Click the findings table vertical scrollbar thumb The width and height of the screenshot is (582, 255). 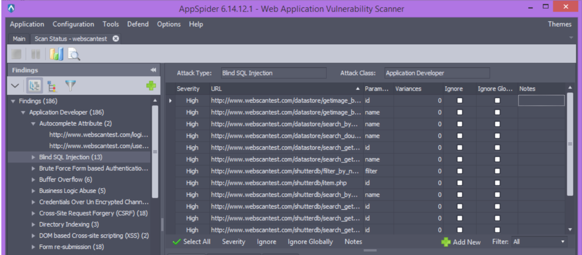click(570, 144)
